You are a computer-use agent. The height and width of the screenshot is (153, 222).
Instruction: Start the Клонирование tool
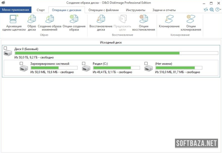(169, 19)
